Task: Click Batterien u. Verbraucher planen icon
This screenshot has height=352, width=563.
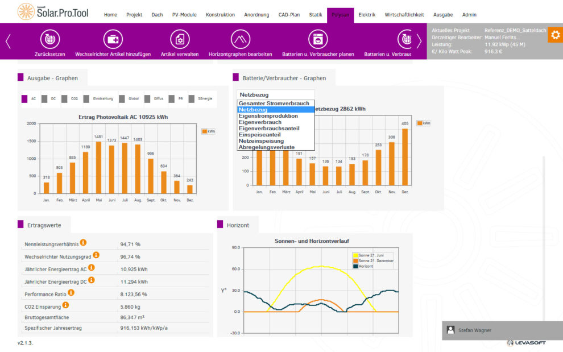Action: point(318,39)
